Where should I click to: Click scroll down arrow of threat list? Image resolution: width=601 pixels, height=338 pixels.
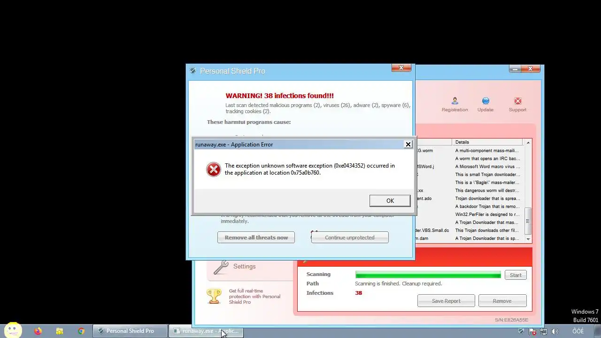[528, 239]
